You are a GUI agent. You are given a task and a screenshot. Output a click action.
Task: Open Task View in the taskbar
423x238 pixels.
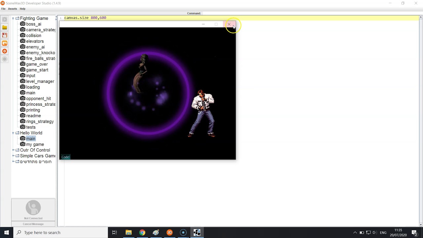[x=115, y=232]
